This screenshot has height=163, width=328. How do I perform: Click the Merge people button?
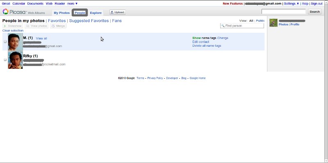point(58,26)
